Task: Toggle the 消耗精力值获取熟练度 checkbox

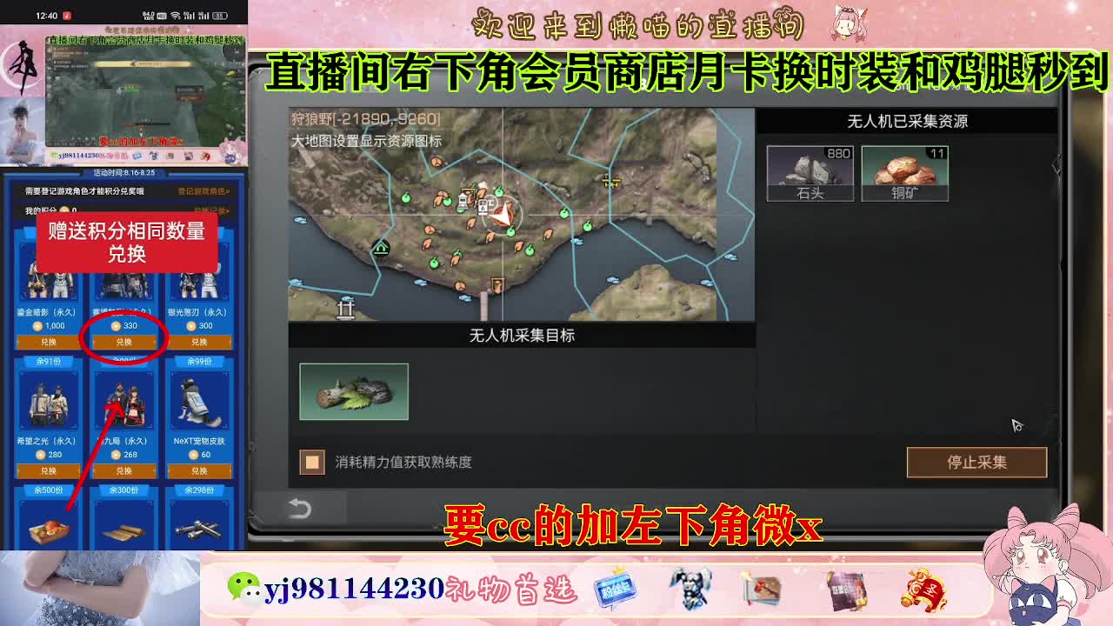Action: pyautogui.click(x=312, y=462)
